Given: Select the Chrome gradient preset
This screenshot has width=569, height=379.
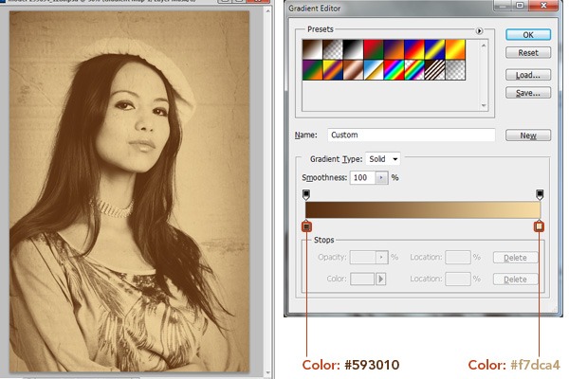Looking at the screenshot, I should 374,70.
